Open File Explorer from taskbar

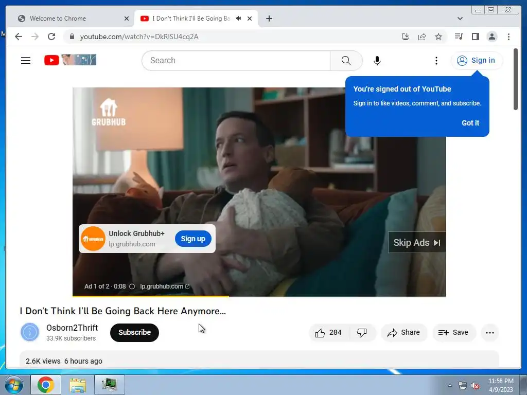click(x=78, y=385)
